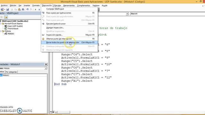Toggle folders view in Project explorer
The height and width of the screenshot is (115, 205).
click(6, 17)
